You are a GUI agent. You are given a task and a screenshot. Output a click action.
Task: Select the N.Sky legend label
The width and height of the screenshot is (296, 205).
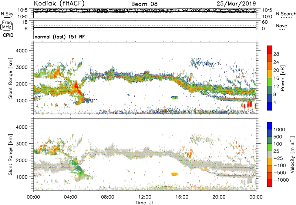7,14
